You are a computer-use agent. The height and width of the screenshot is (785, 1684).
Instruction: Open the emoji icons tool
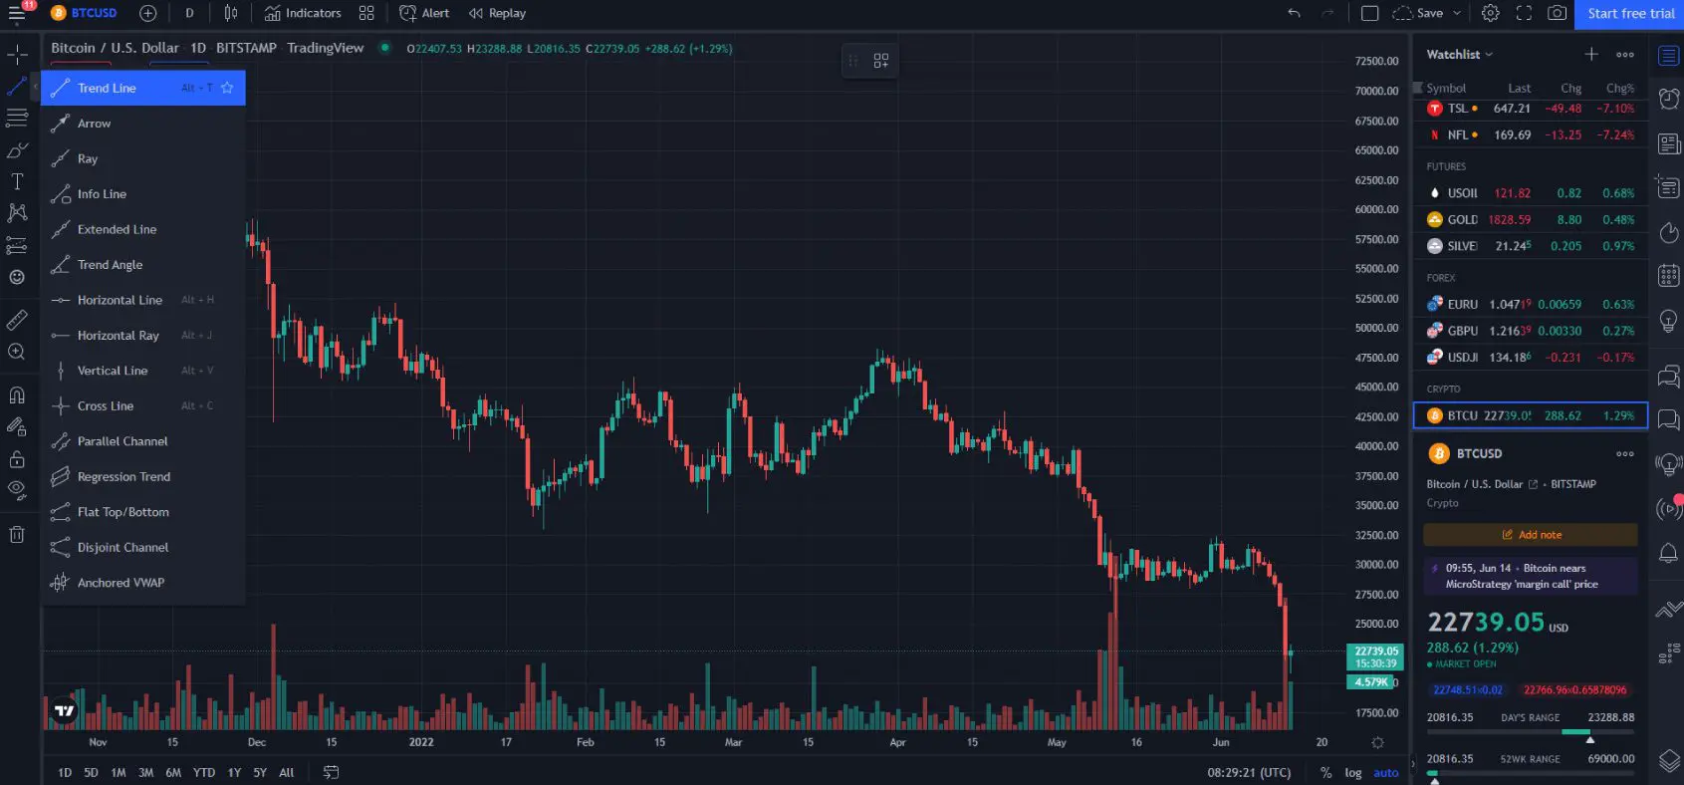17,277
